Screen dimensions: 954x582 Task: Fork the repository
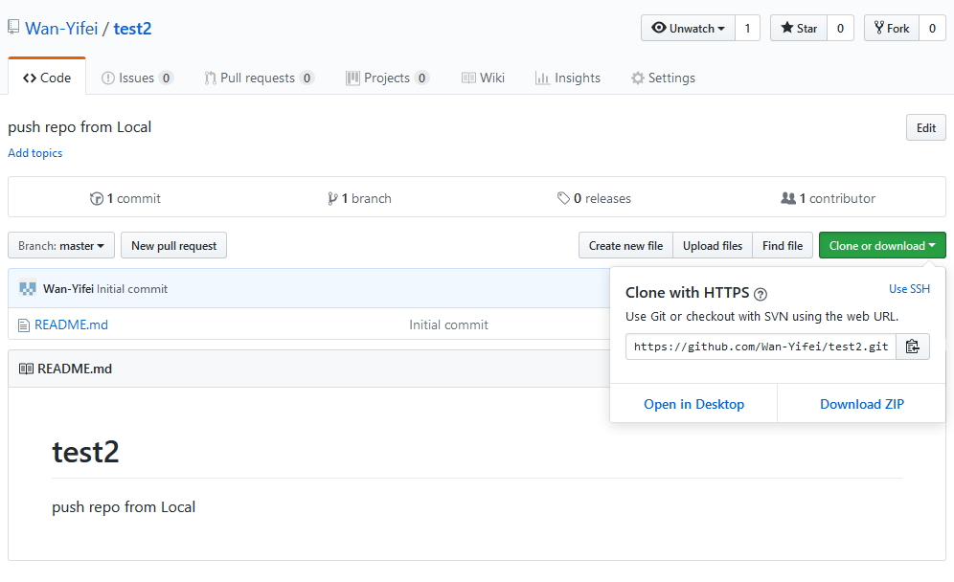click(892, 28)
